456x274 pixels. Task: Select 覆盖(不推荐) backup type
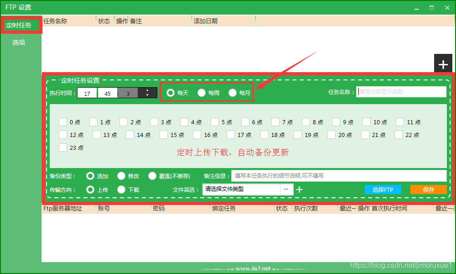pyautogui.click(x=152, y=176)
